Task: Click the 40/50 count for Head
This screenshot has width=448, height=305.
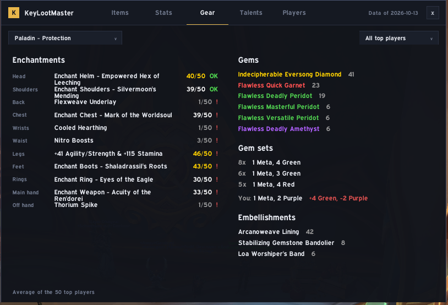Action: [196, 76]
